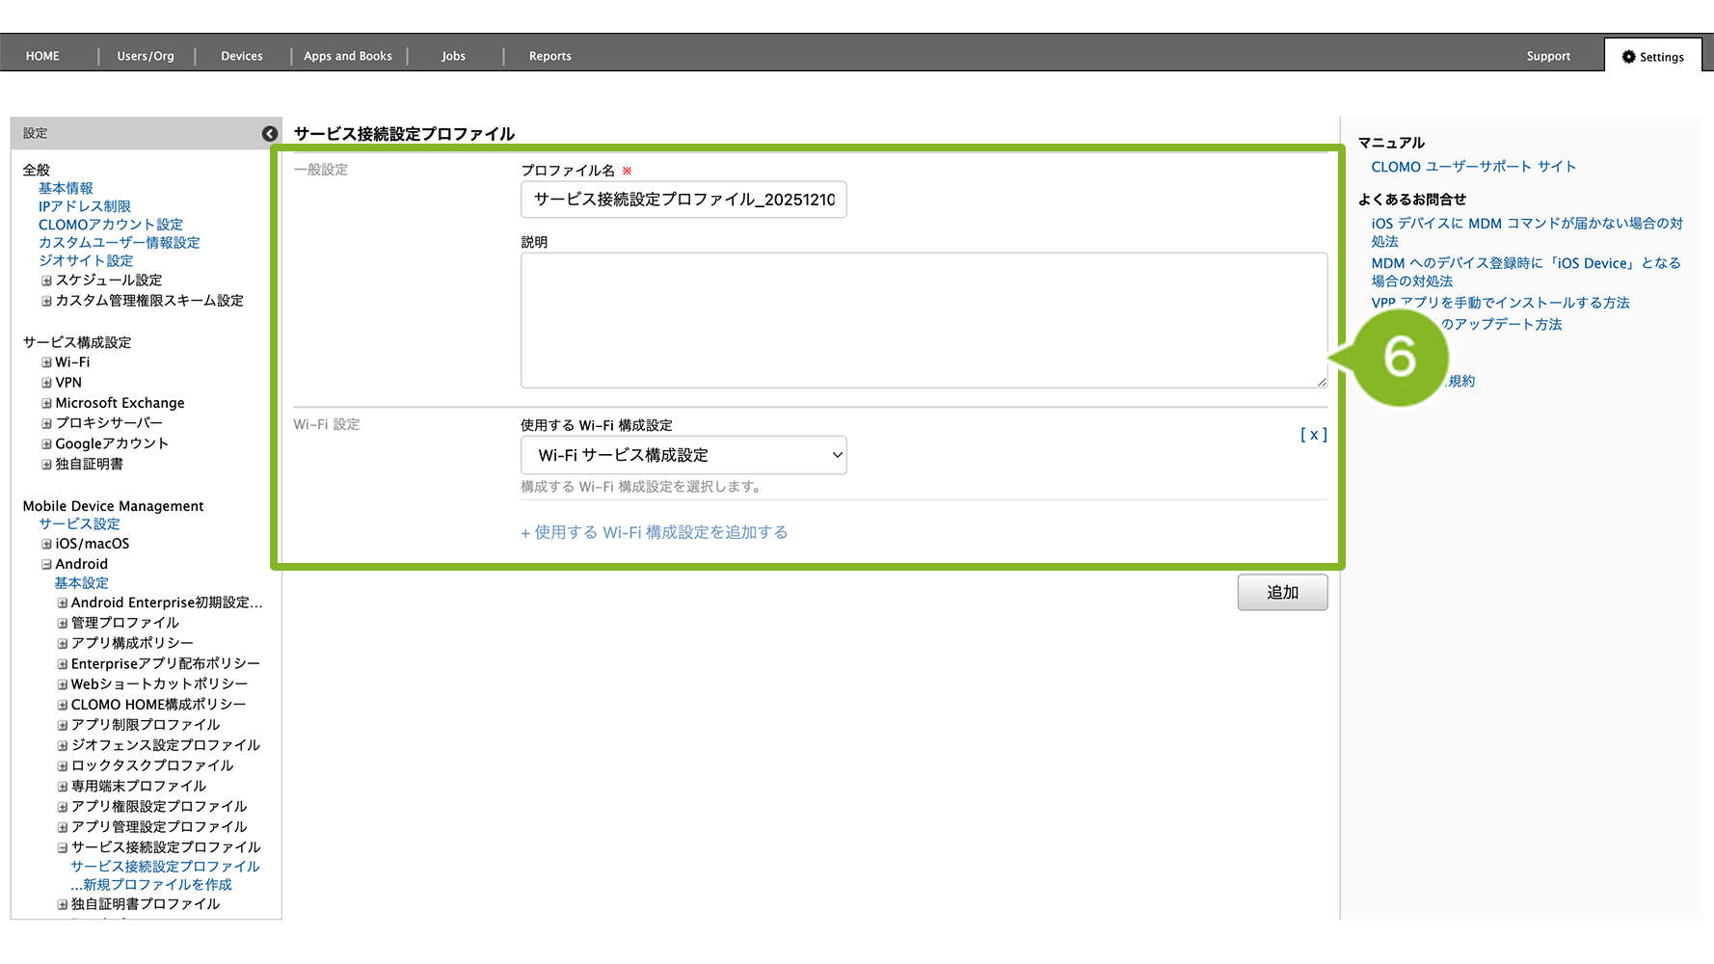Expand the Wi-Fi tree node

pos(46,362)
